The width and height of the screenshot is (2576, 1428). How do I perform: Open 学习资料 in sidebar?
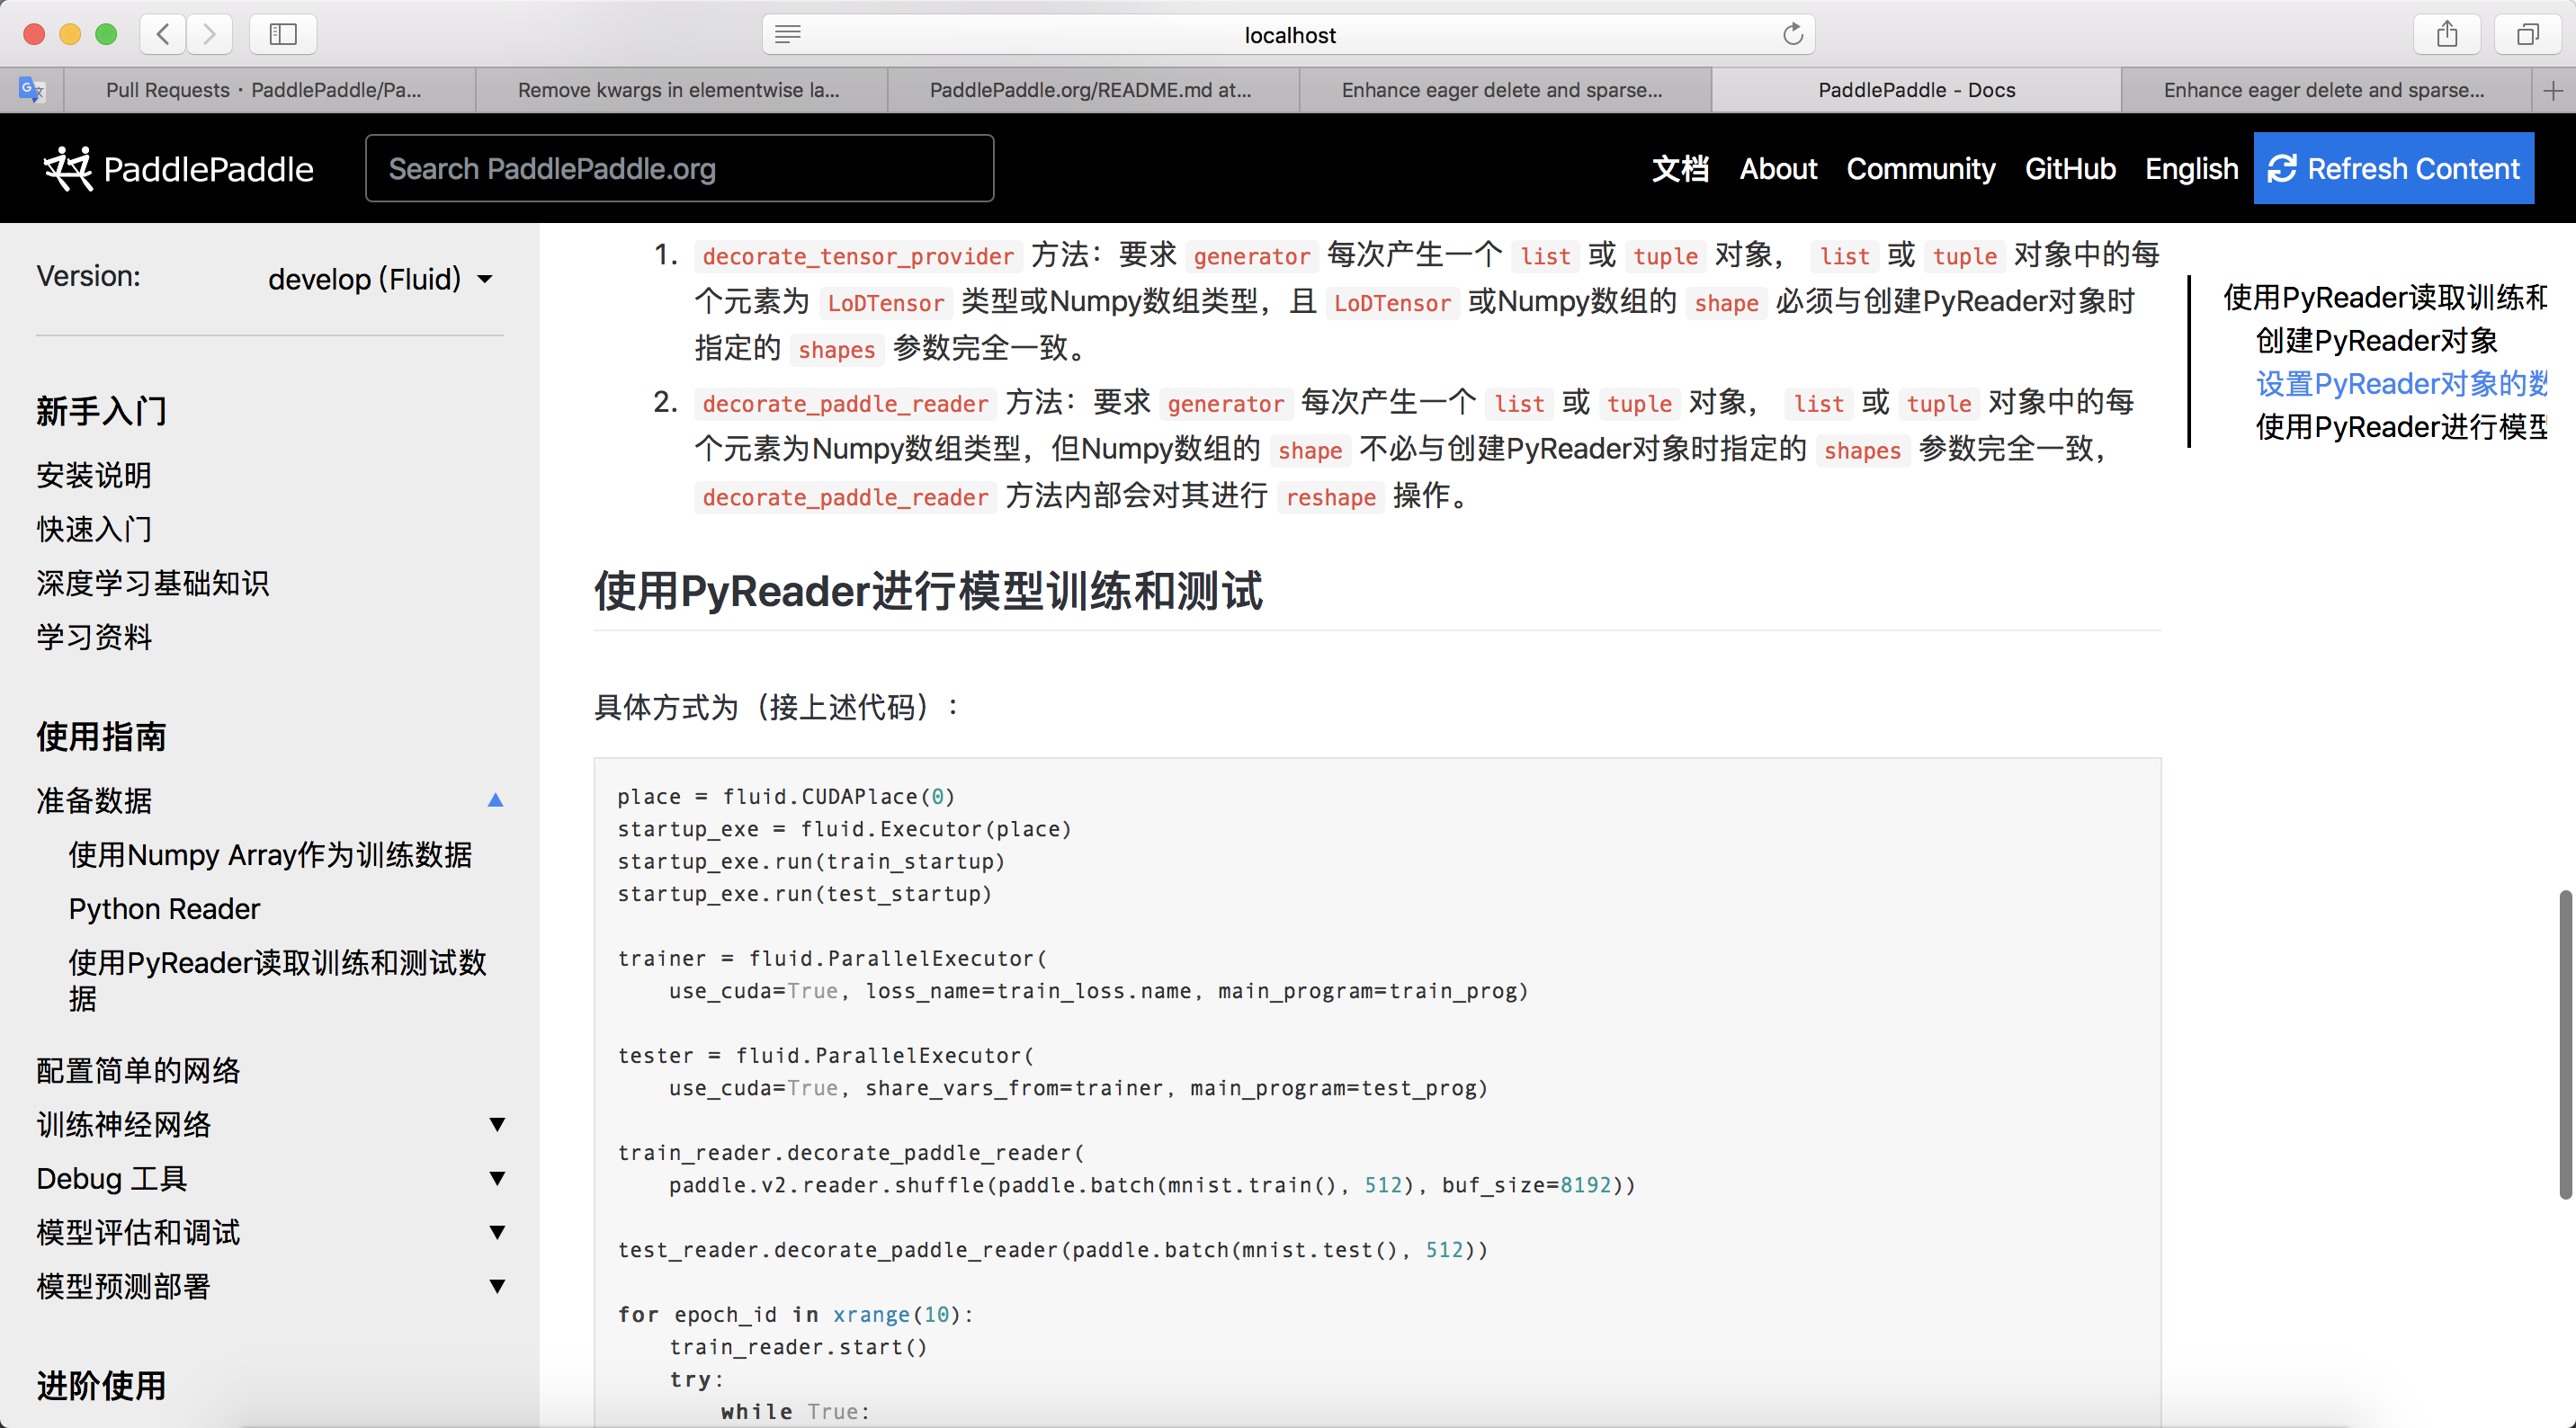(x=93, y=637)
